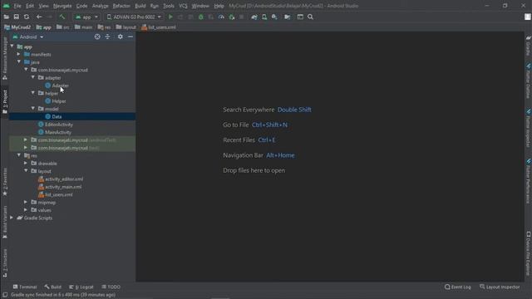Open the VCS menu

(183, 6)
